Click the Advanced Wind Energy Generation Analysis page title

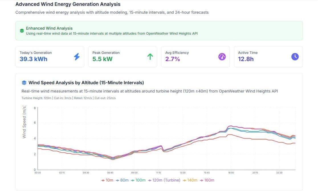(68, 4)
